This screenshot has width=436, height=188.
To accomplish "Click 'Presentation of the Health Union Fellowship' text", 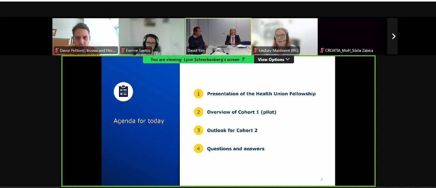I will point(261,94).
